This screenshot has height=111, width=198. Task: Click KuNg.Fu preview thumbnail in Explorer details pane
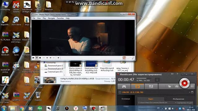49,80
